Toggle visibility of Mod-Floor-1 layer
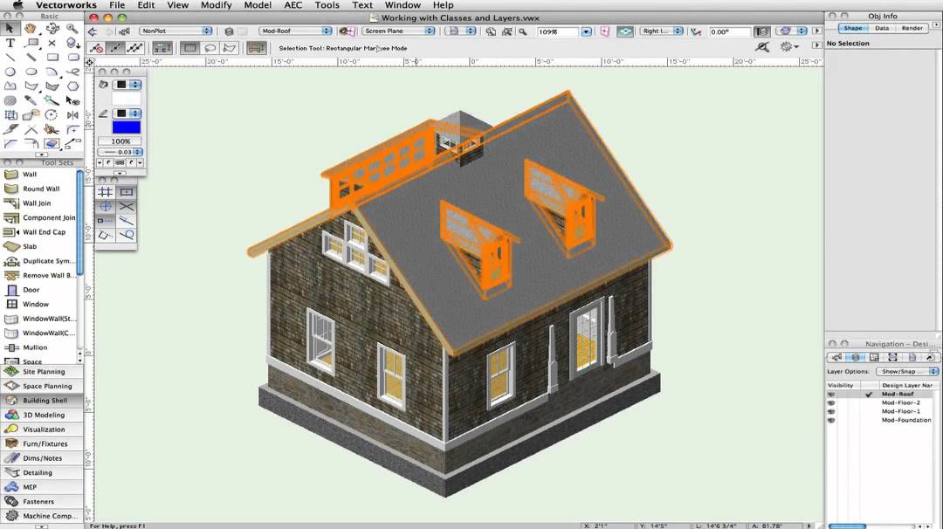Screen dimensions: 943x529 [x=831, y=412]
